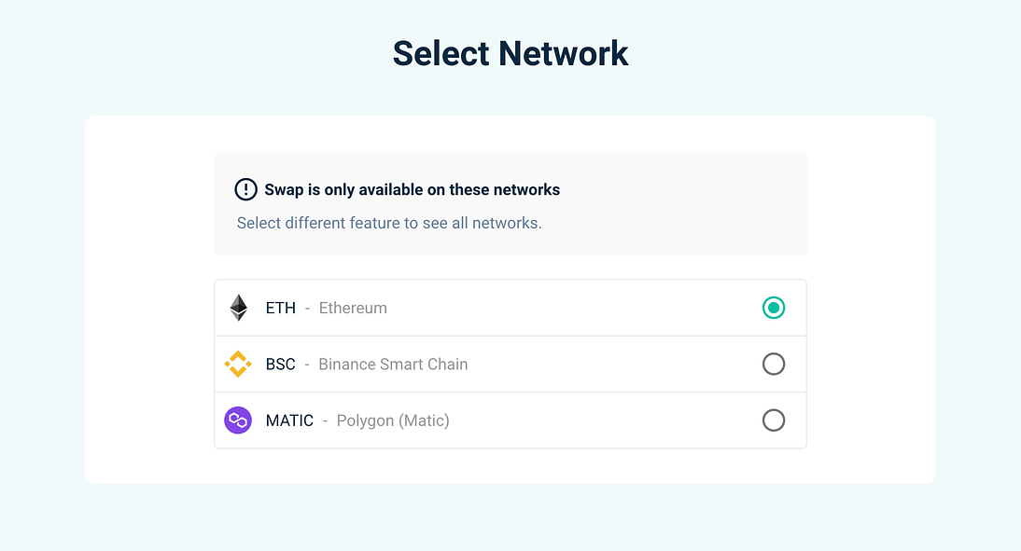Click the Select Network page title

pyautogui.click(x=510, y=53)
